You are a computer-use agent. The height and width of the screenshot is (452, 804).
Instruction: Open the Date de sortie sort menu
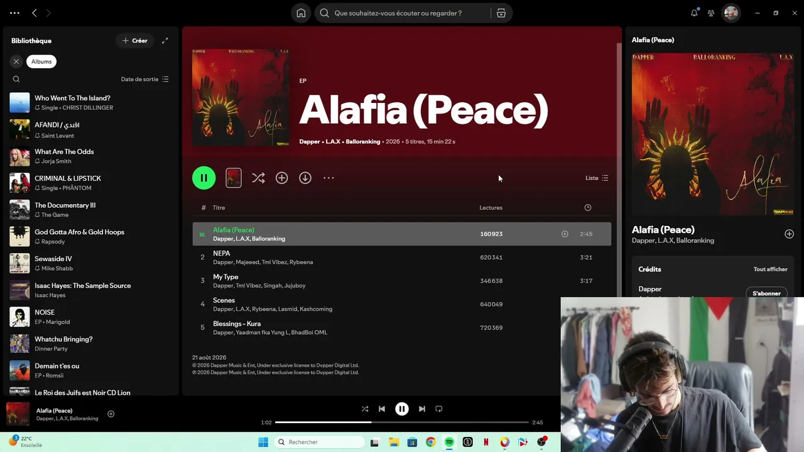144,79
